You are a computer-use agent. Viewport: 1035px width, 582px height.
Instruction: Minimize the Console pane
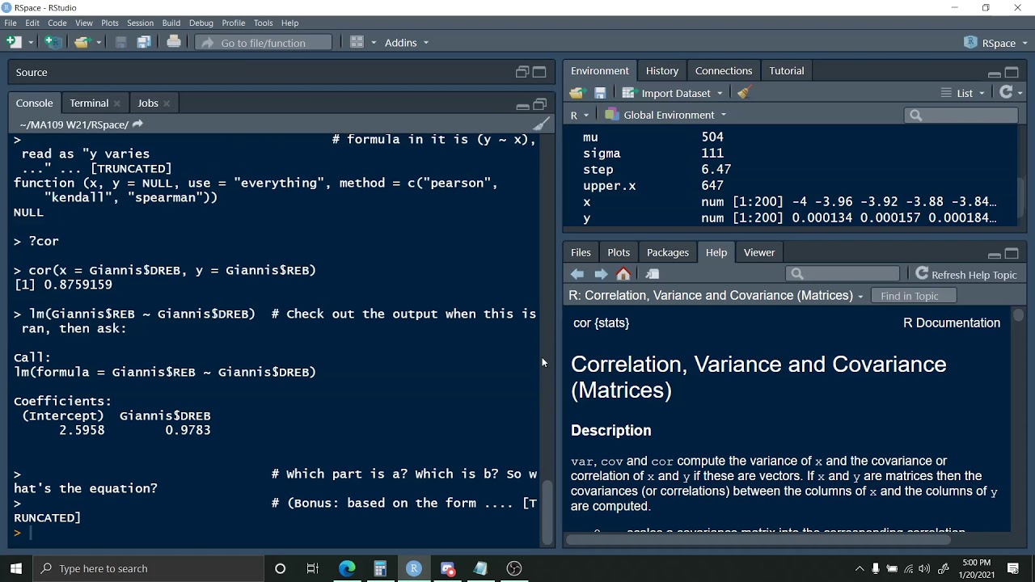coord(522,104)
